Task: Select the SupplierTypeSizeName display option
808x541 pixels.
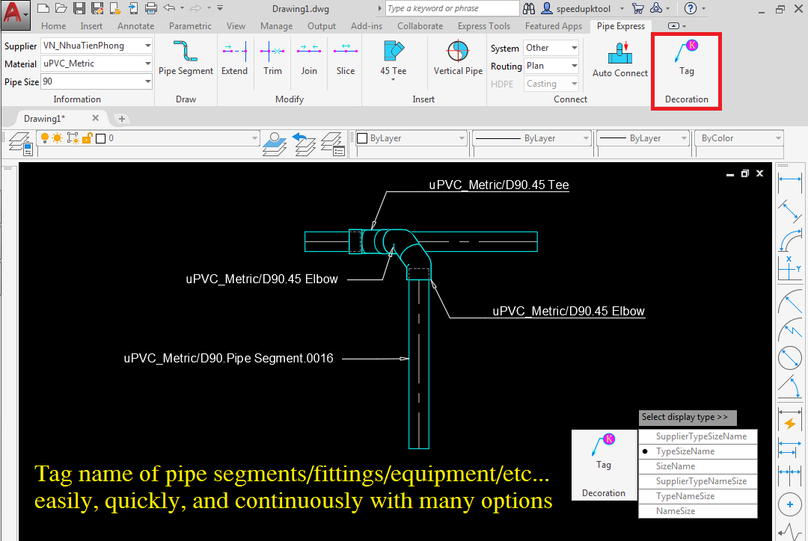Action: [x=698, y=436]
